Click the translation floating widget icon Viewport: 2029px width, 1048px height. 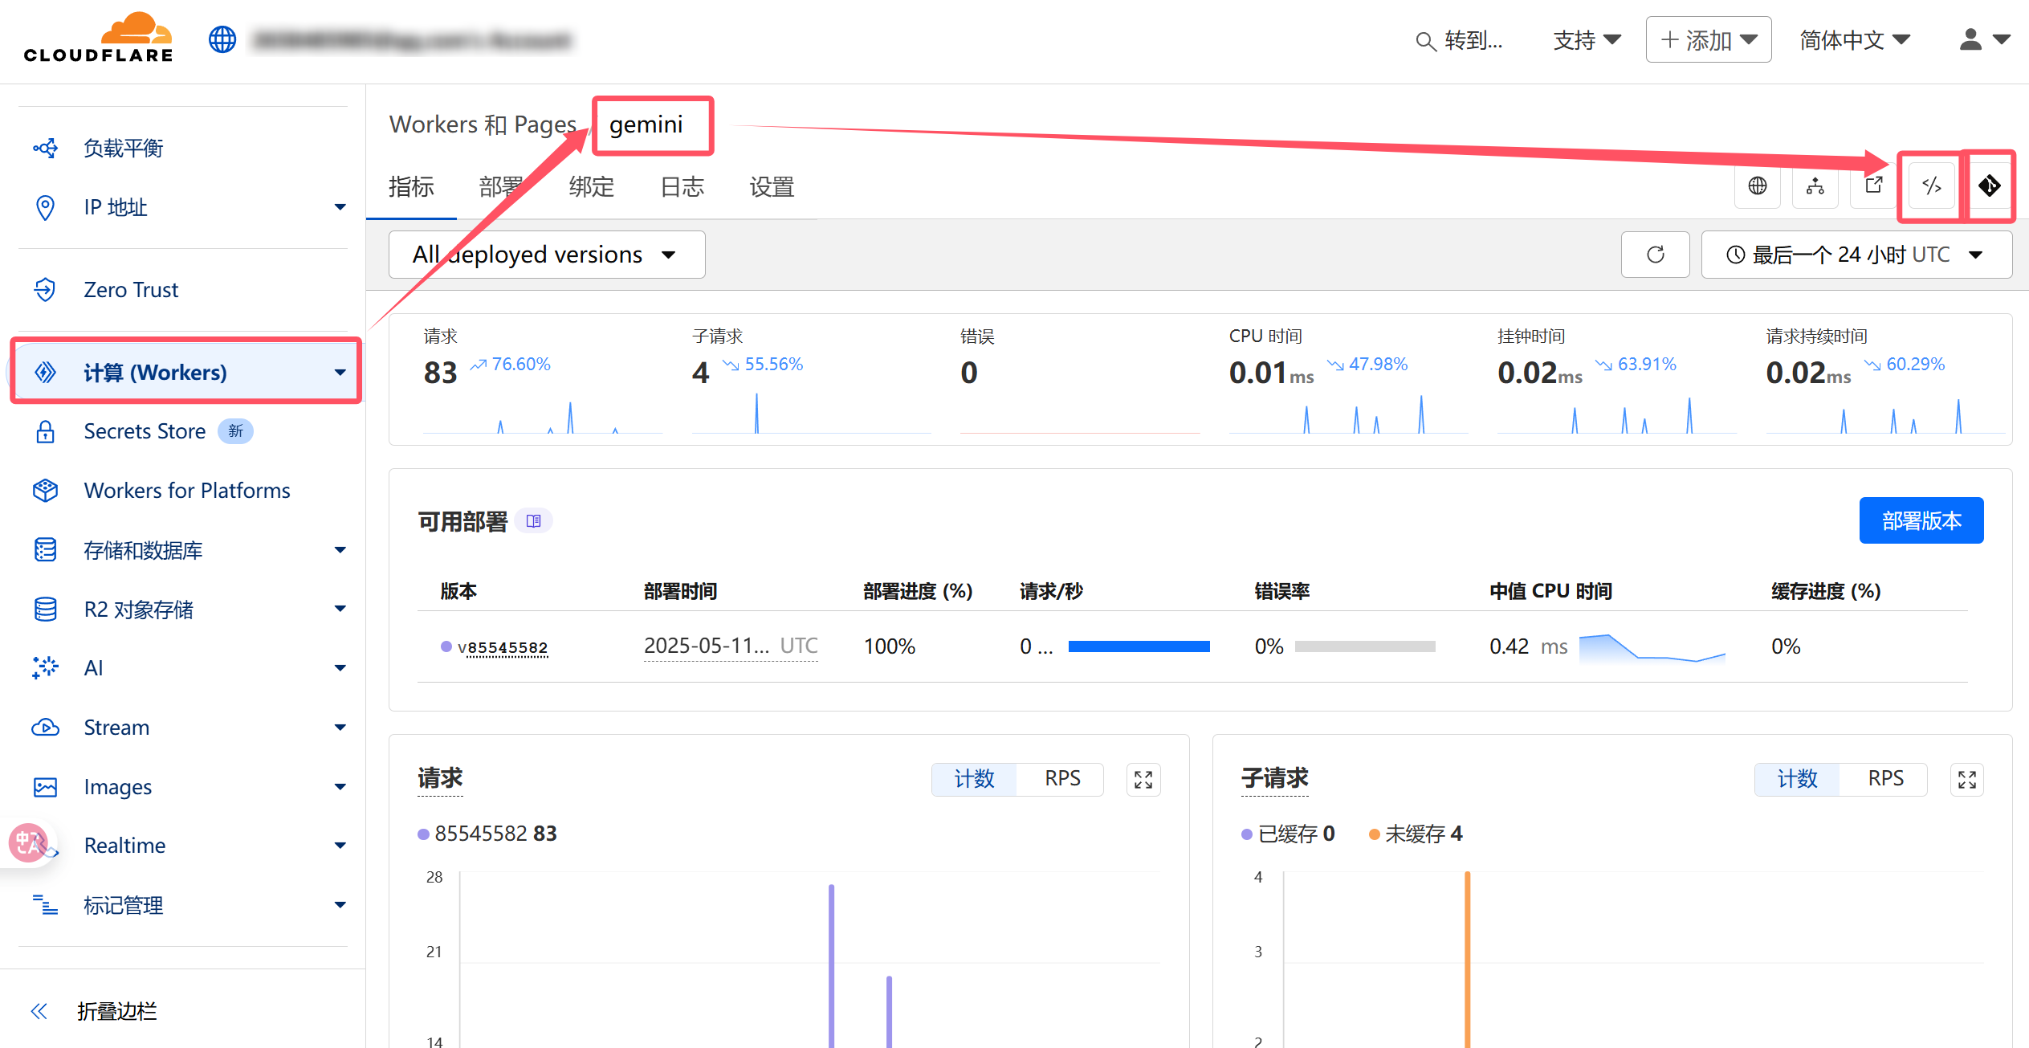(29, 843)
